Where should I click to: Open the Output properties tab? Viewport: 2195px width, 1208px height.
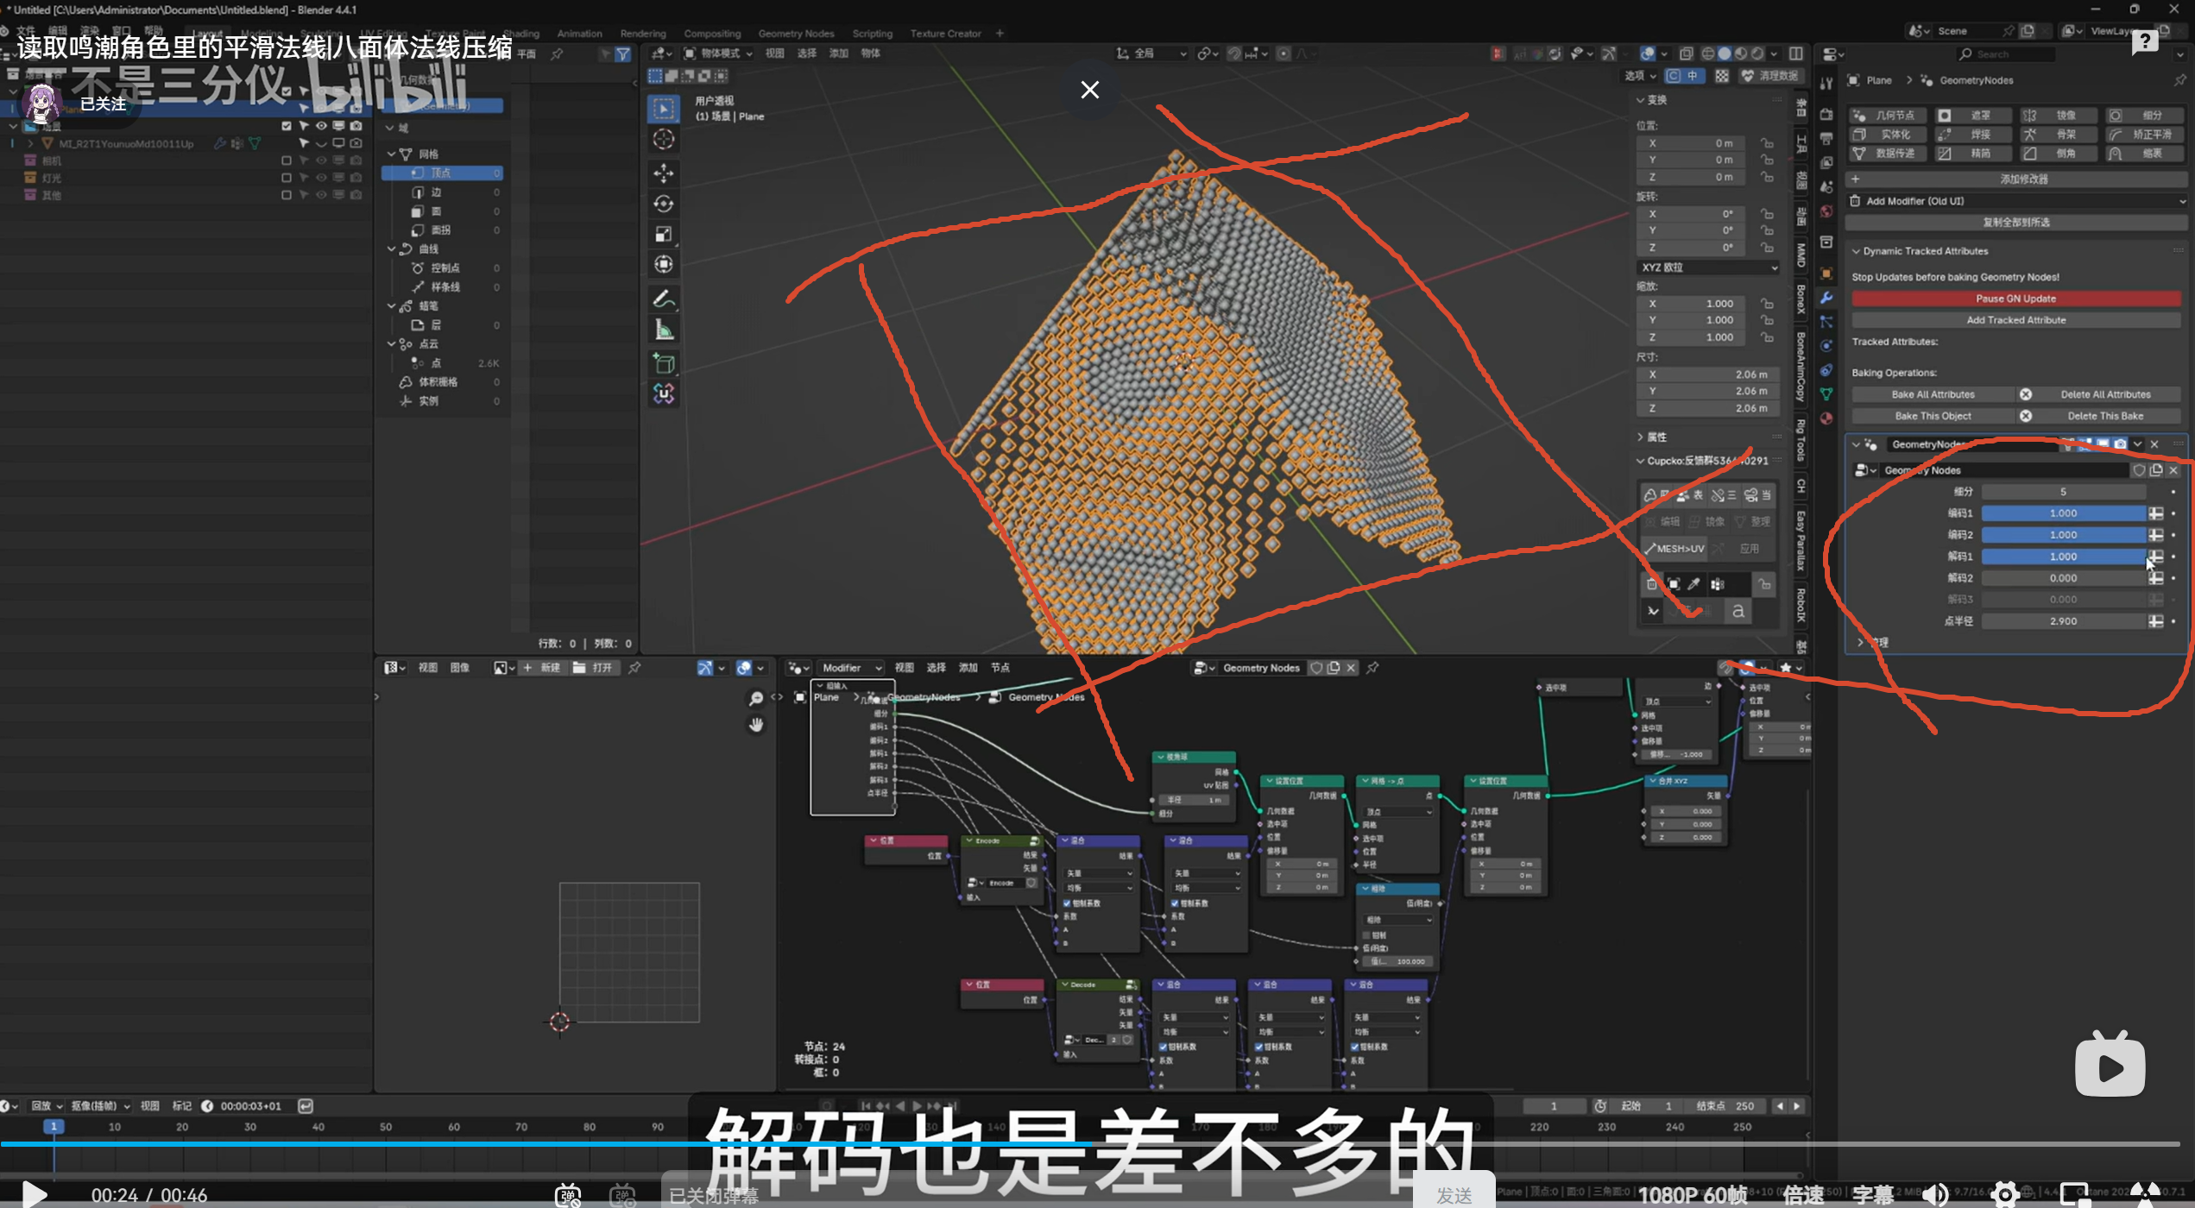pos(1826,138)
